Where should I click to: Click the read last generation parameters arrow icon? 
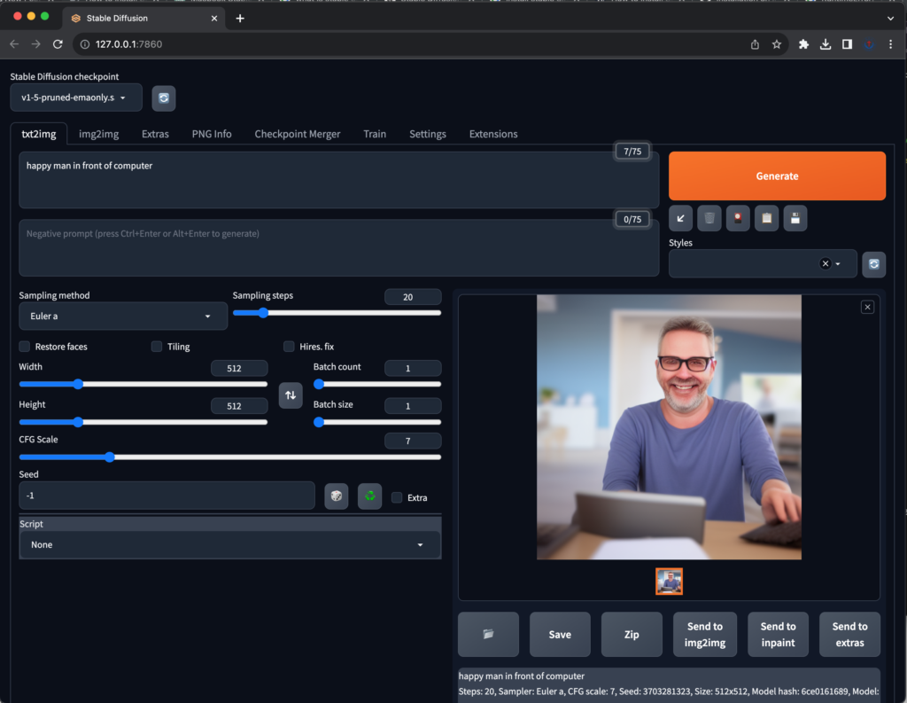[x=681, y=218]
